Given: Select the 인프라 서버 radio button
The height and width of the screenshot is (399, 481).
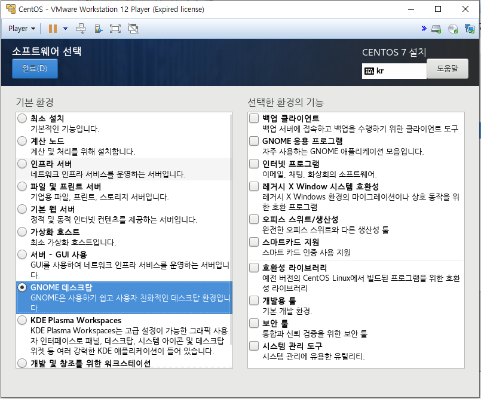Looking at the screenshot, I should pyautogui.click(x=22, y=164).
